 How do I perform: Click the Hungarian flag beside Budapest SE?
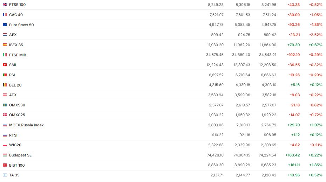[x=5, y=155]
